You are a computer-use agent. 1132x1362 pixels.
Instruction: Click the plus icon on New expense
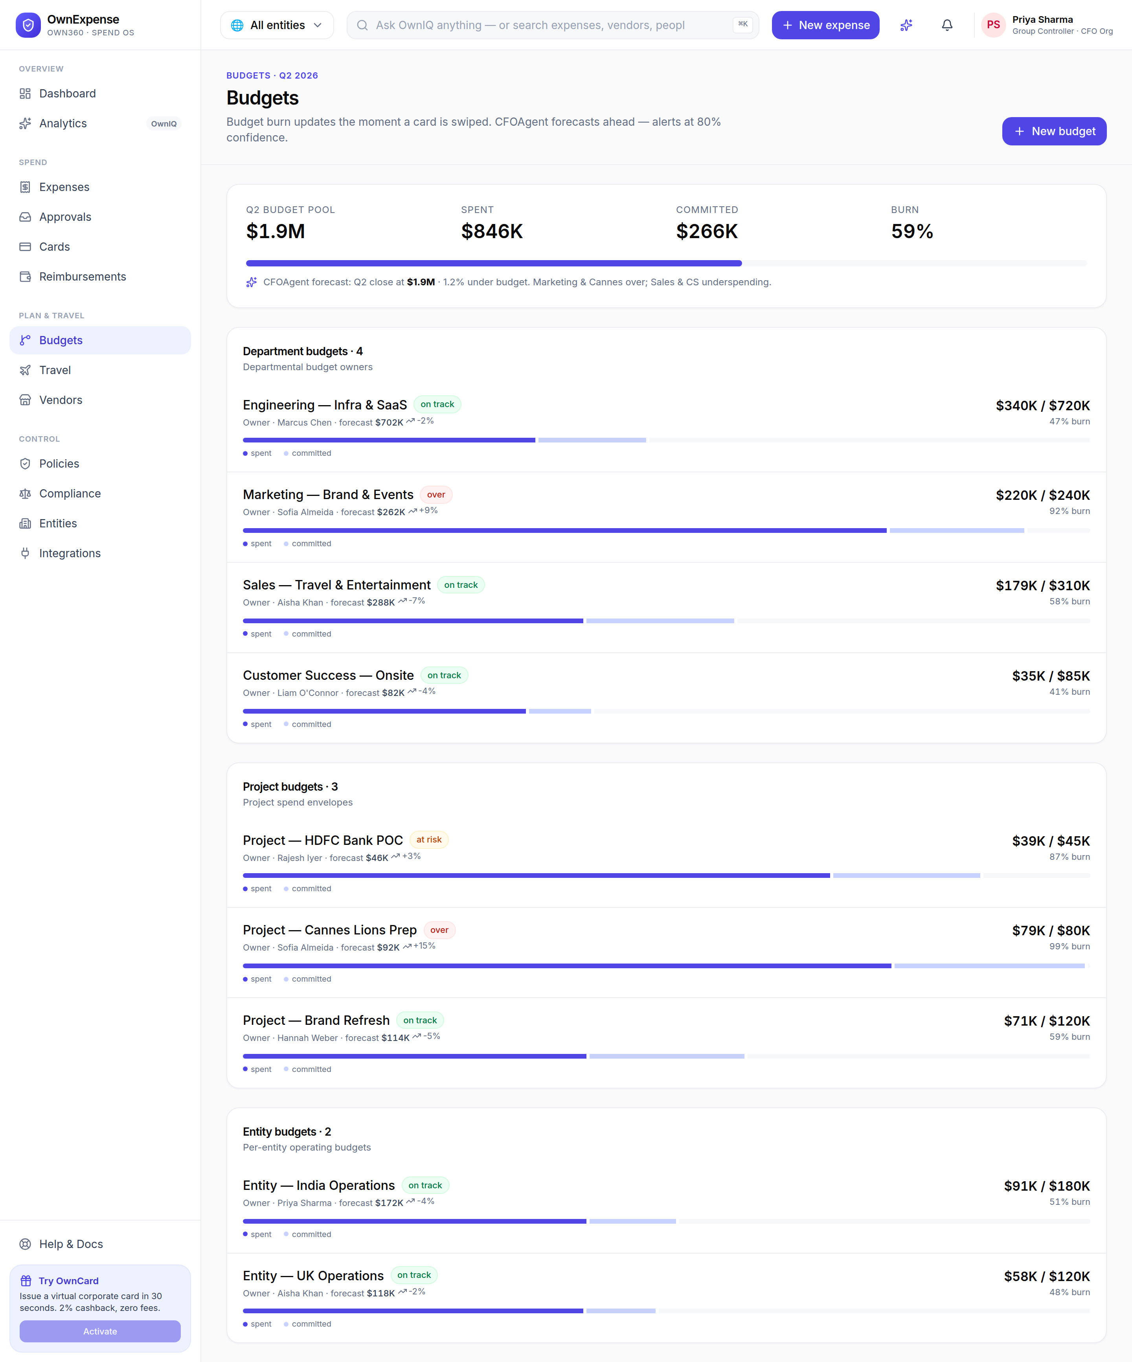coord(788,25)
